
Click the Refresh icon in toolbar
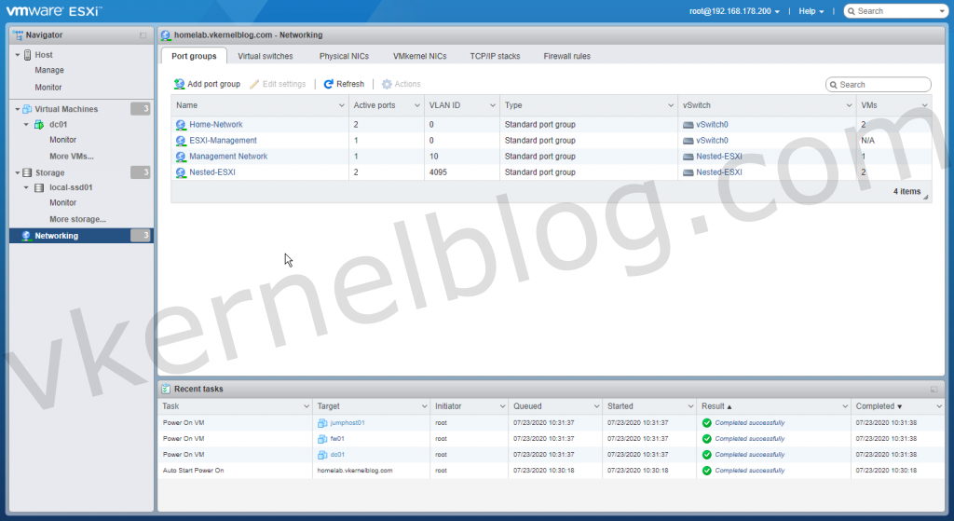click(x=329, y=84)
